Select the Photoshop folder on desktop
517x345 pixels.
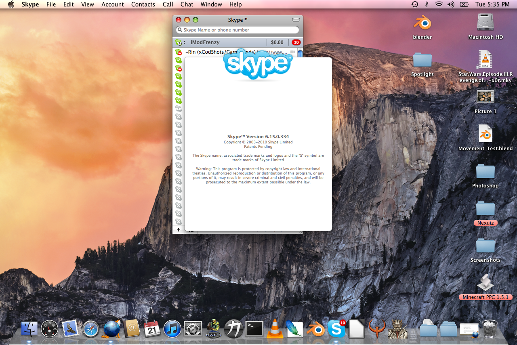(x=485, y=171)
